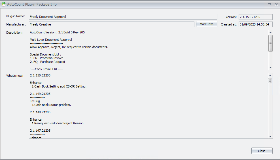The image size is (280, 160).
Task: Maximize the Plug-in Package Info window
Action: click(269, 4)
